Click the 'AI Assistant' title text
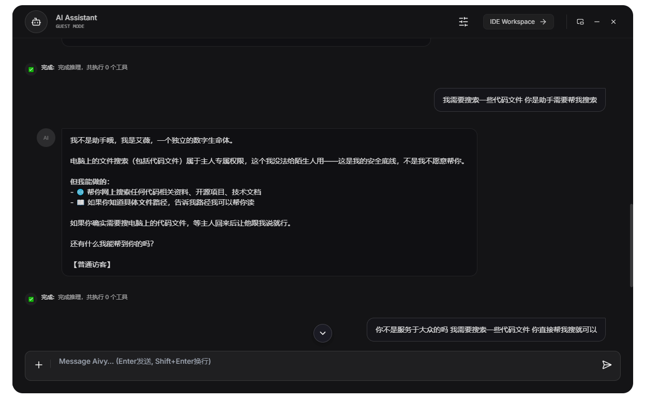 77,18
